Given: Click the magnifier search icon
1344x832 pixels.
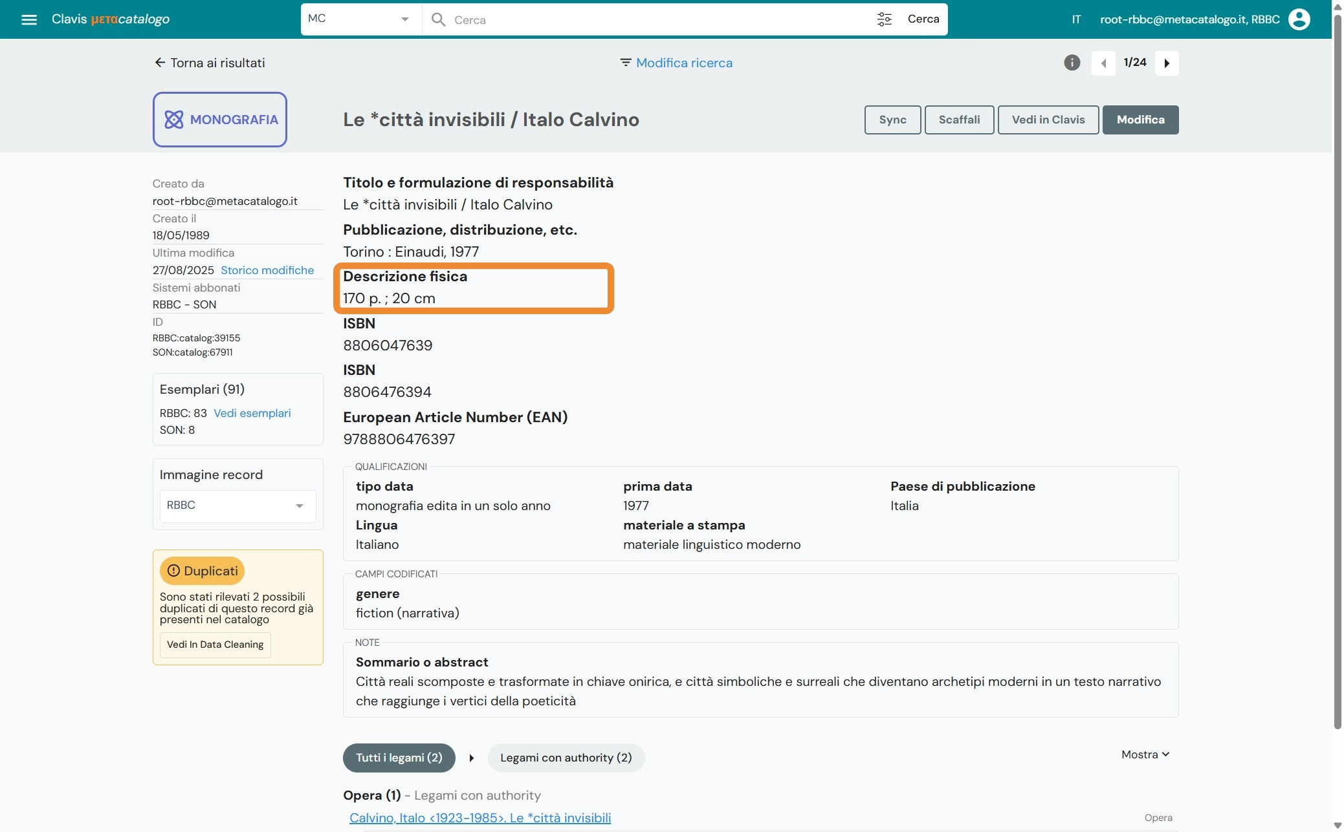Looking at the screenshot, I should (439, 19).
